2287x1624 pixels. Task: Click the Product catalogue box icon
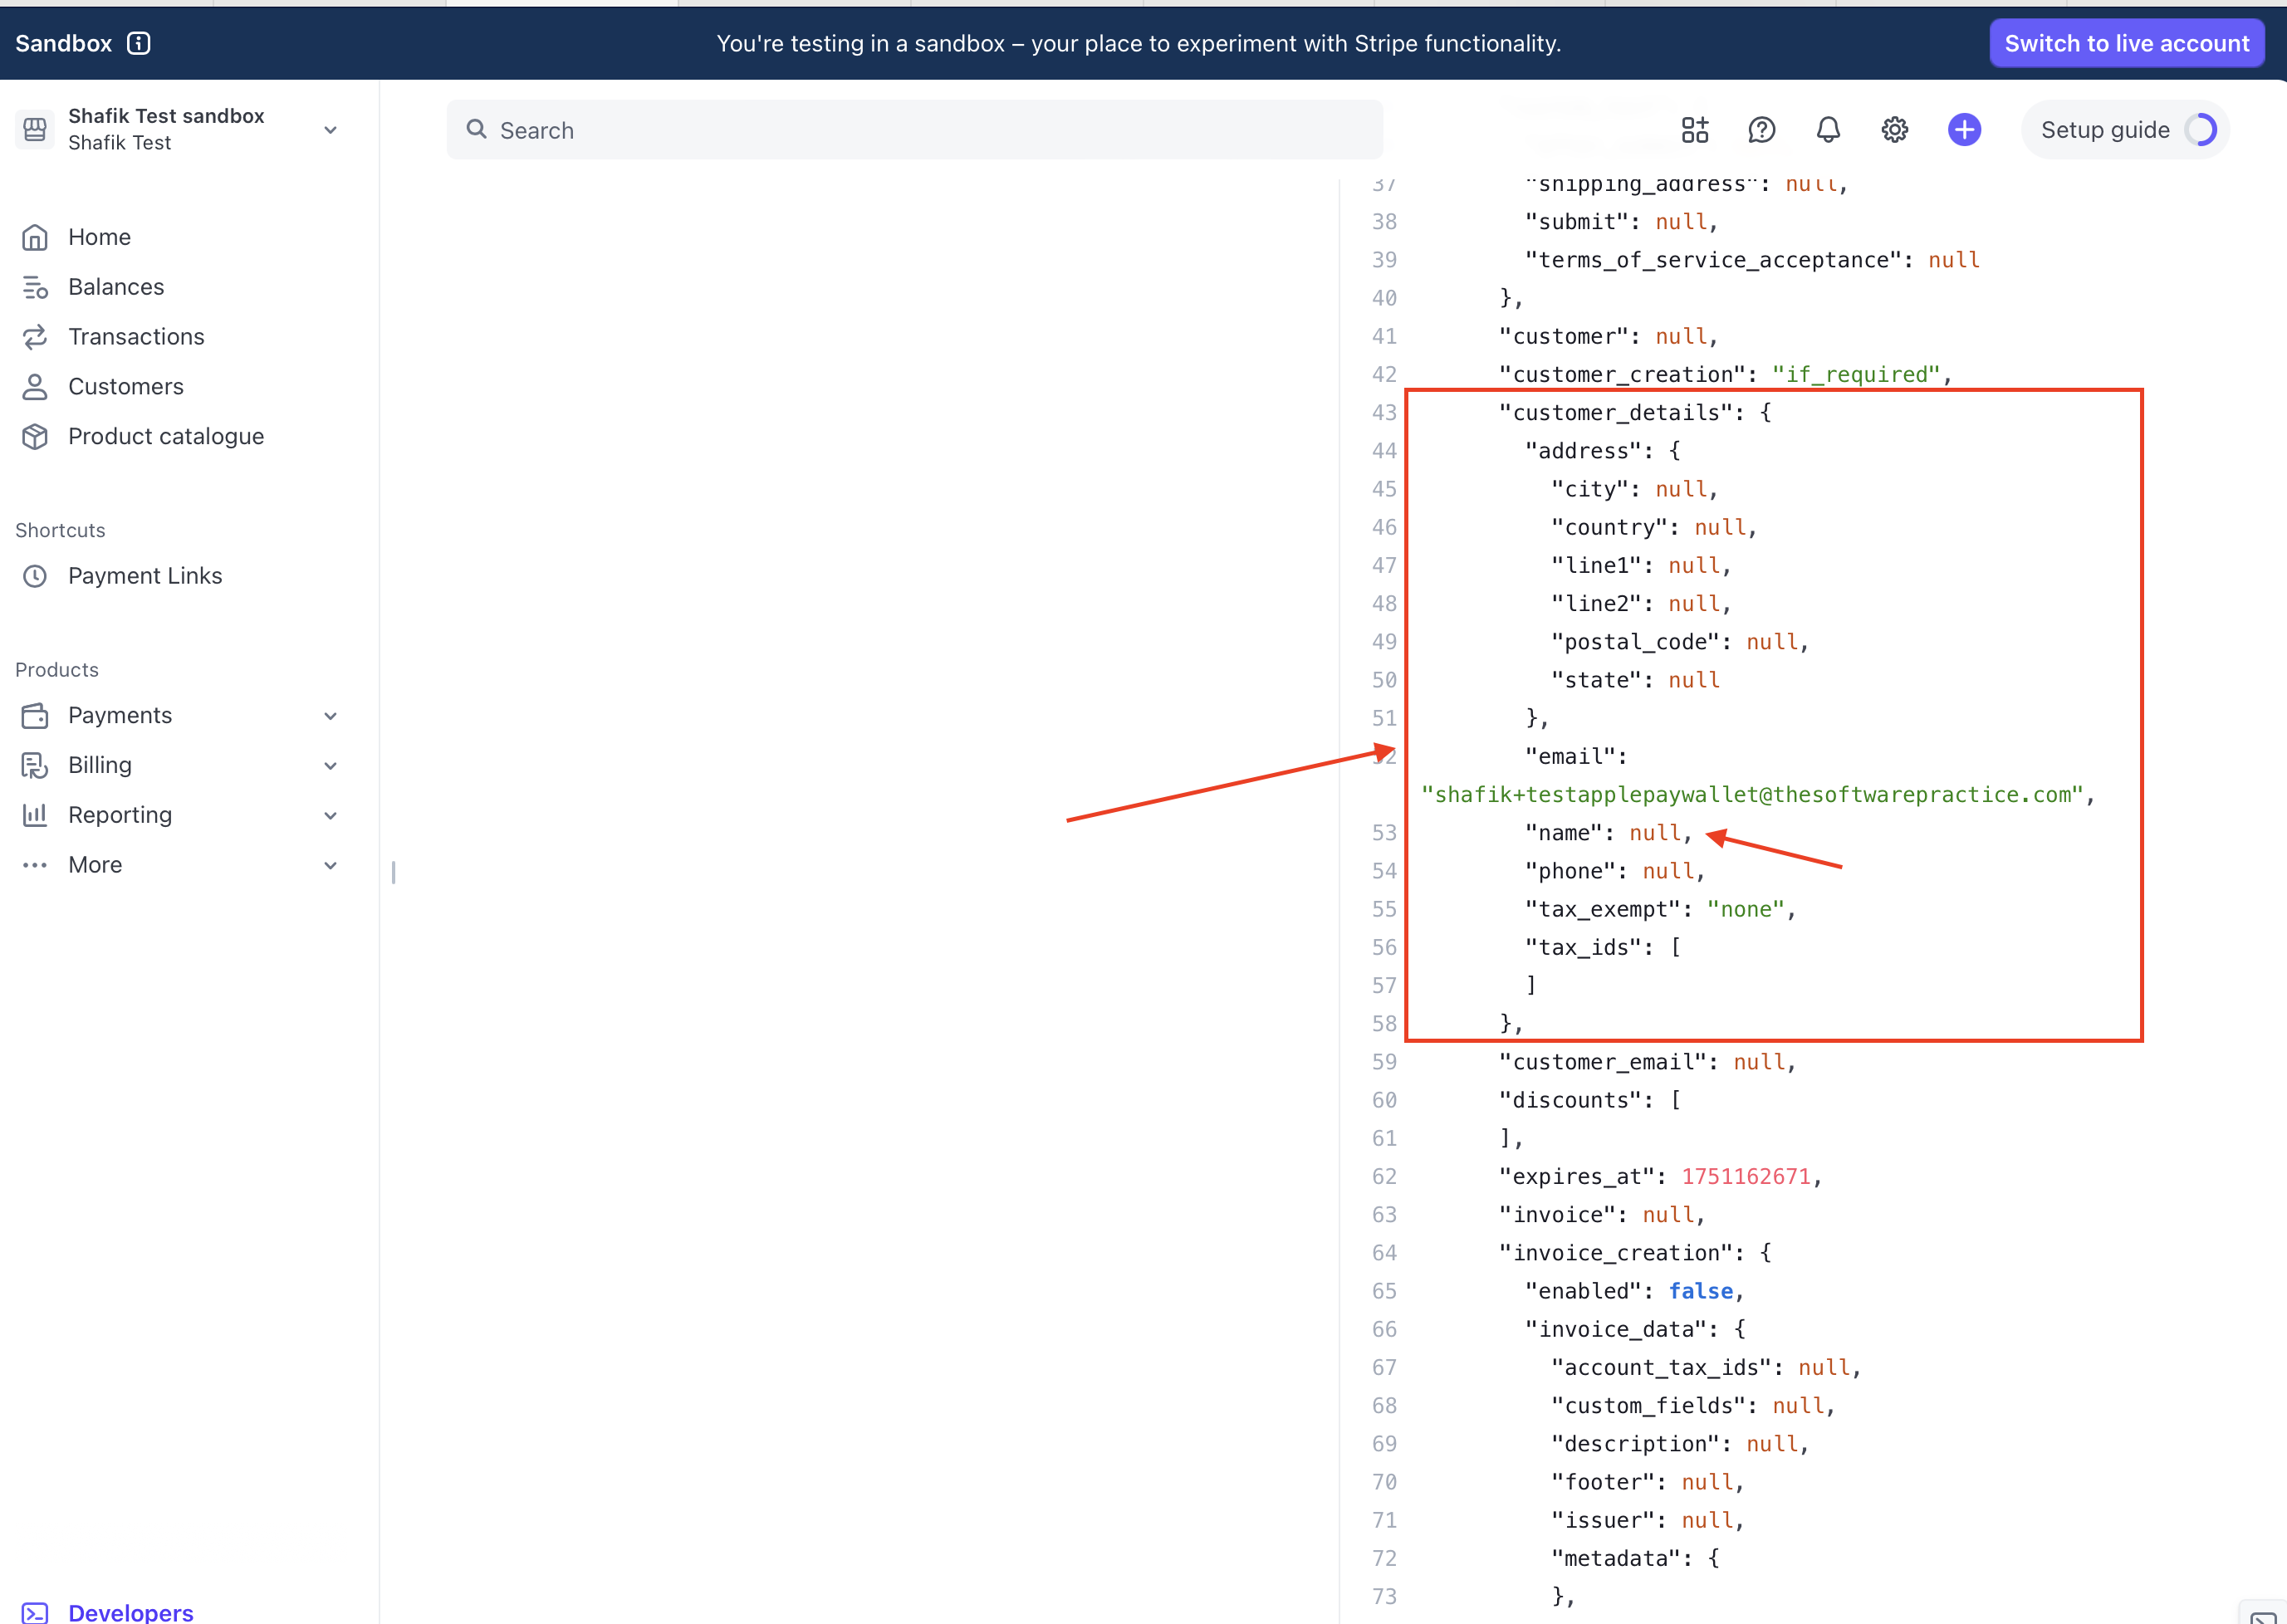click(x=35, y=437)
